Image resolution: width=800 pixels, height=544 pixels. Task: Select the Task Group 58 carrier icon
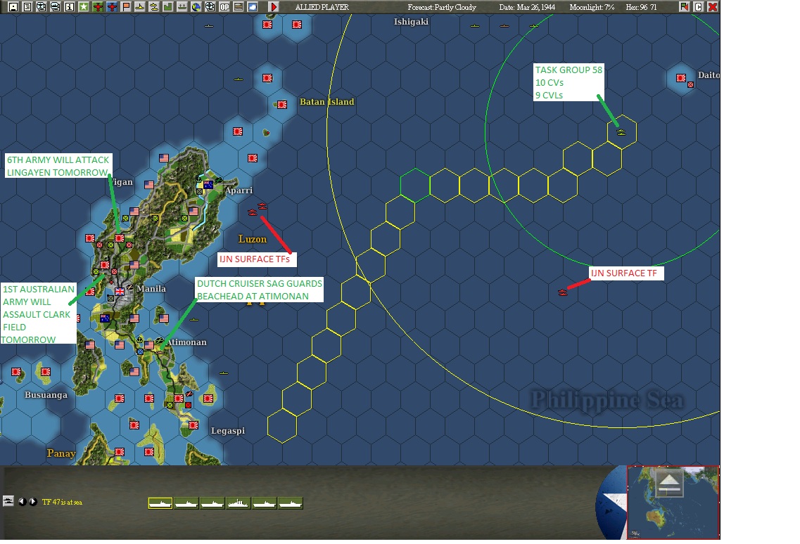(x=621, y=132)
